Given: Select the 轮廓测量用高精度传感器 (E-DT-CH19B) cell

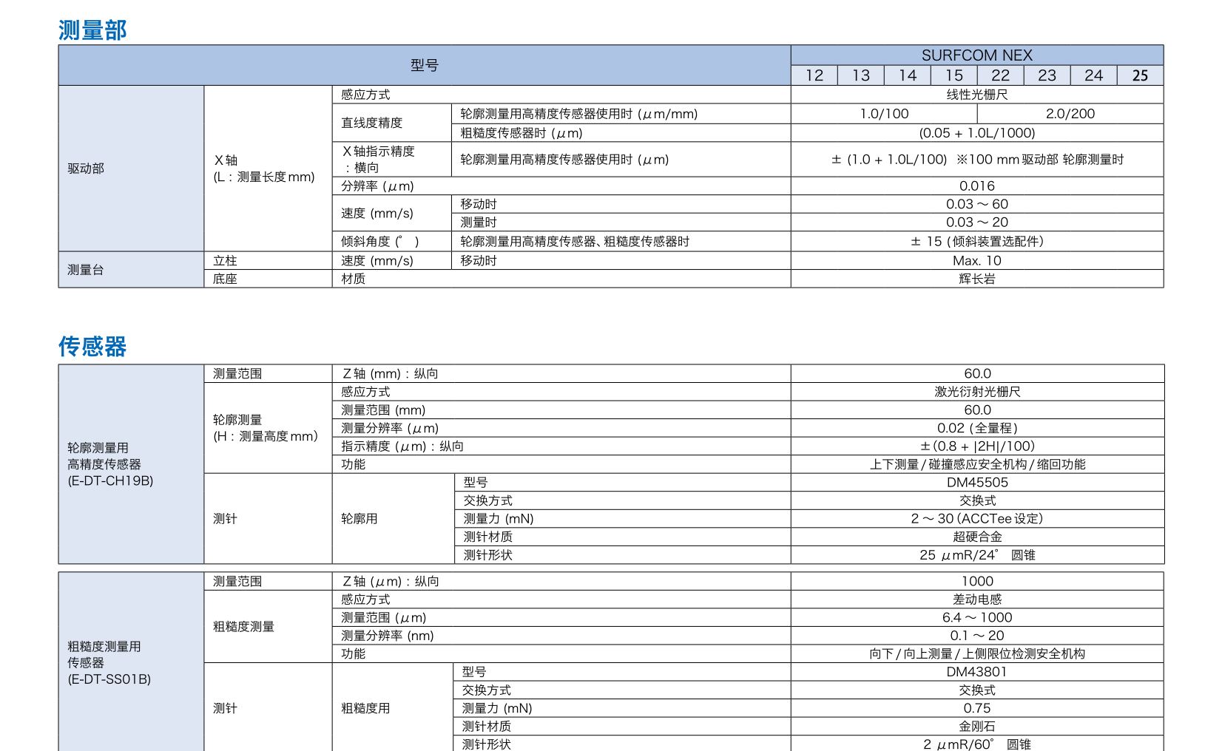Looking at the screenshot, I should click(x=131, y=464).
